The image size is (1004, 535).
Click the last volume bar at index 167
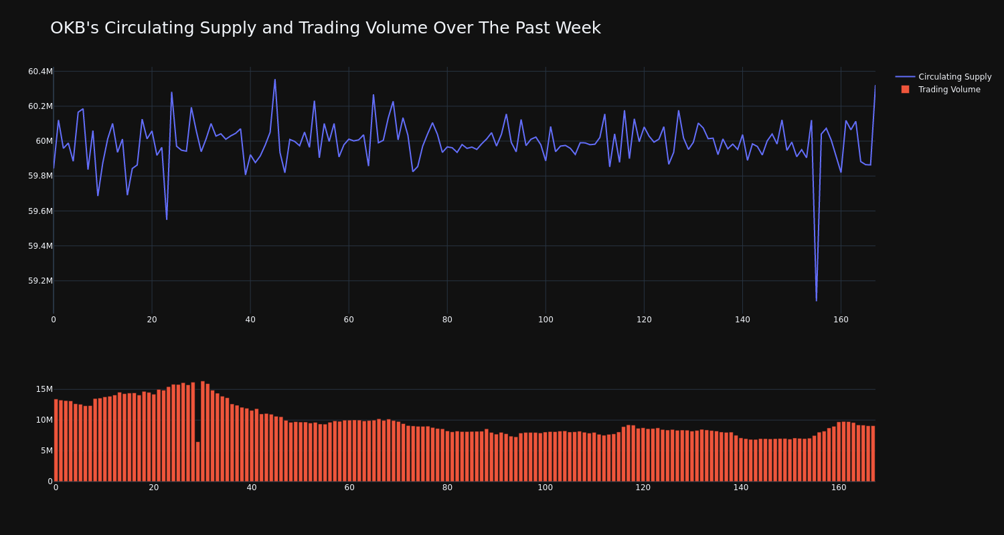click(873, 453)
